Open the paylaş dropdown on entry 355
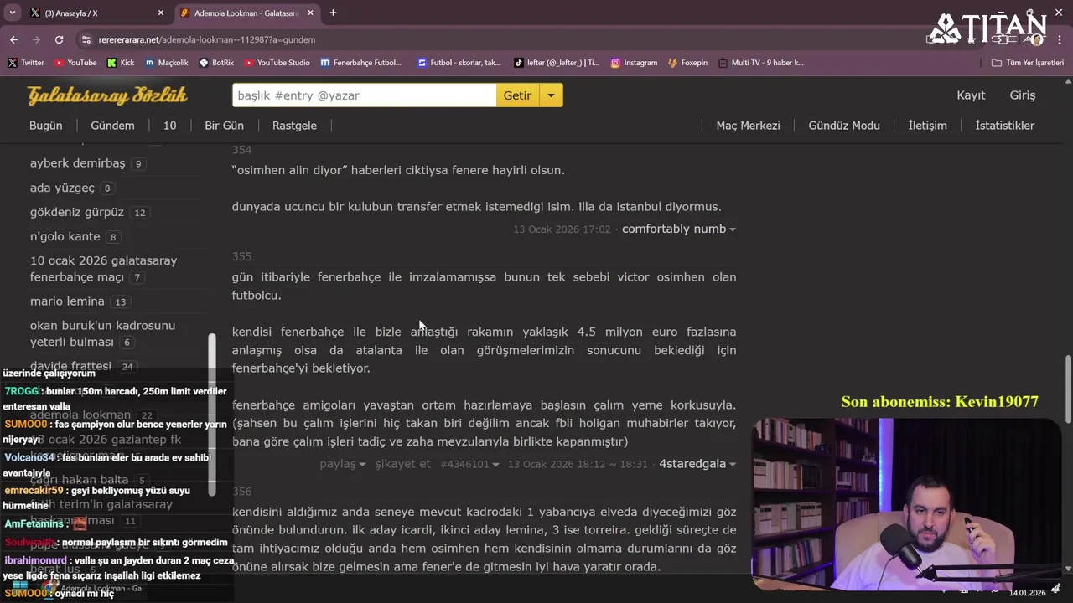The image size is (1073, 603). (342, 464)
